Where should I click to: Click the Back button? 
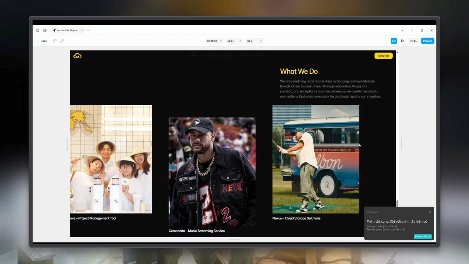[42, 41]
